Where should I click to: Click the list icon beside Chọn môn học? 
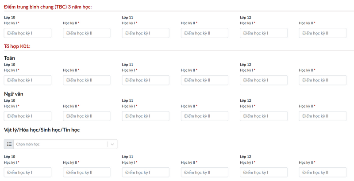(9, 144)
